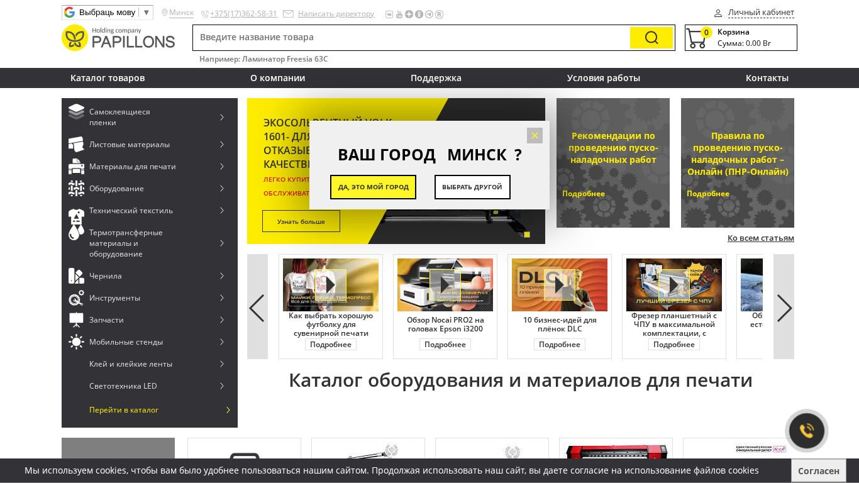
Task: Click Подробнее under the Nocai PRO2 video
Action: click(445, 345)
